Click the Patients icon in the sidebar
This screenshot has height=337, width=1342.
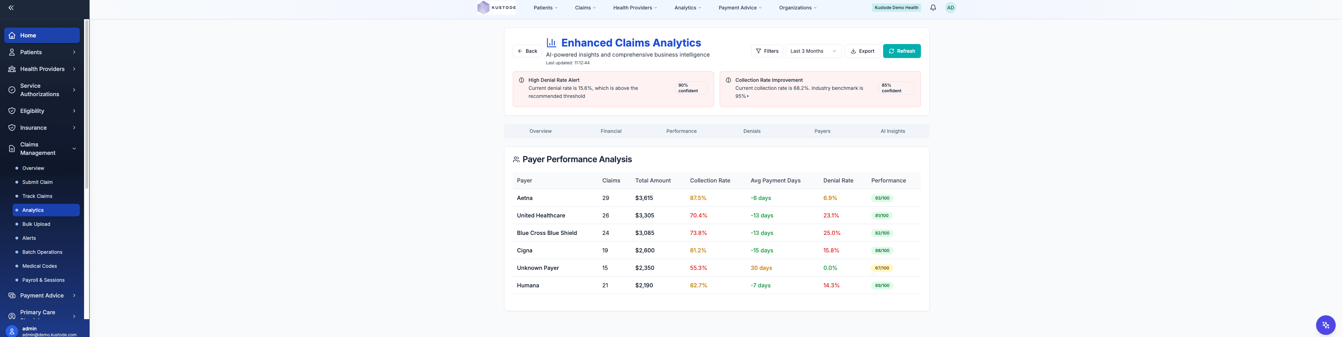tap(12, 52)
